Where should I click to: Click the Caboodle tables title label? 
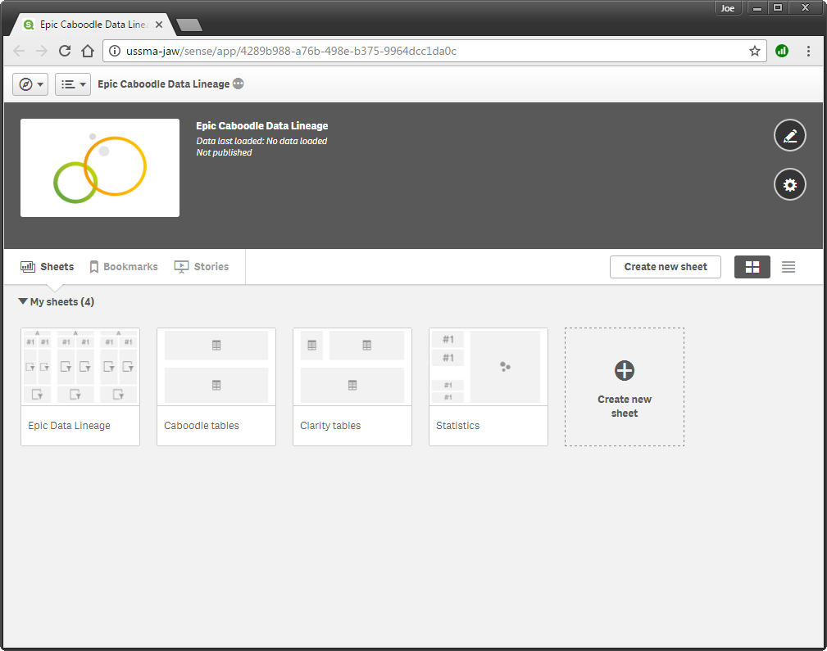pos(202,425)
